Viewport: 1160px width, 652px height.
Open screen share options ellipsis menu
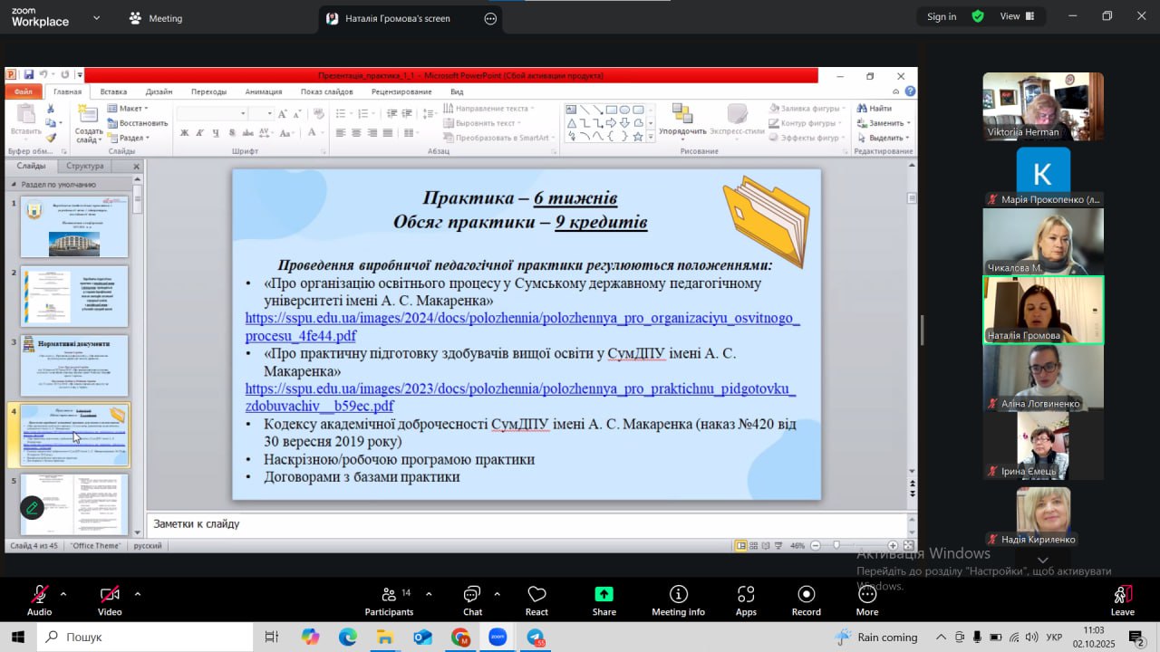[490, 18]
